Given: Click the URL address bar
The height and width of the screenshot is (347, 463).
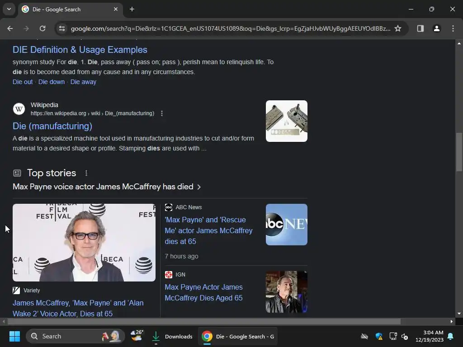Looking at the screenshot, I should pyautogui.click(x=230, y=28).
